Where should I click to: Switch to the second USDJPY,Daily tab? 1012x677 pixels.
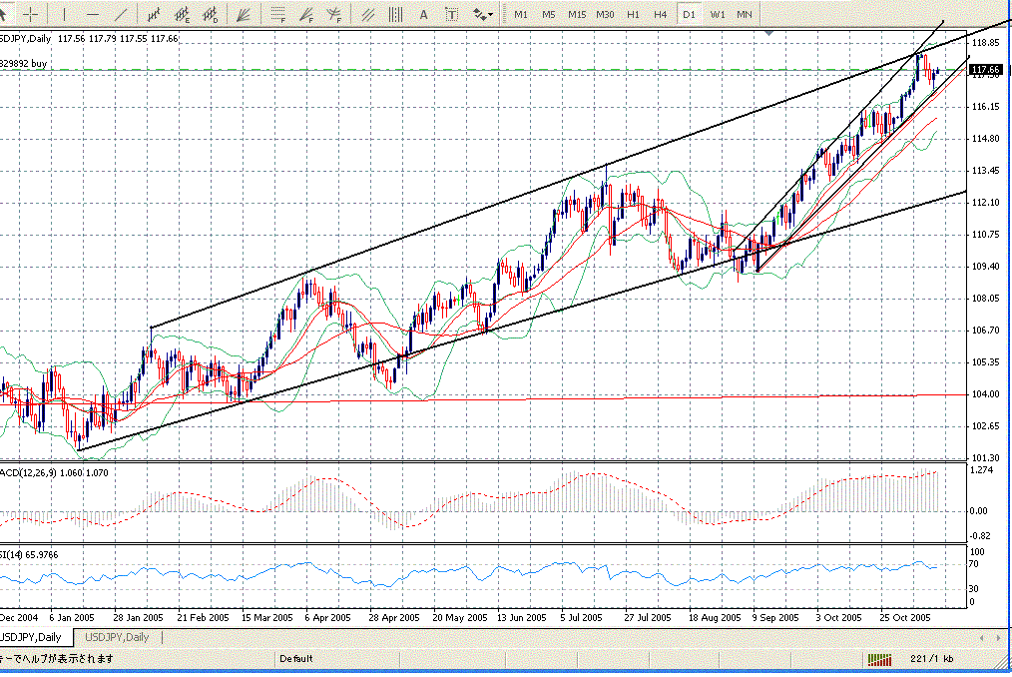(x=117, y=637)
